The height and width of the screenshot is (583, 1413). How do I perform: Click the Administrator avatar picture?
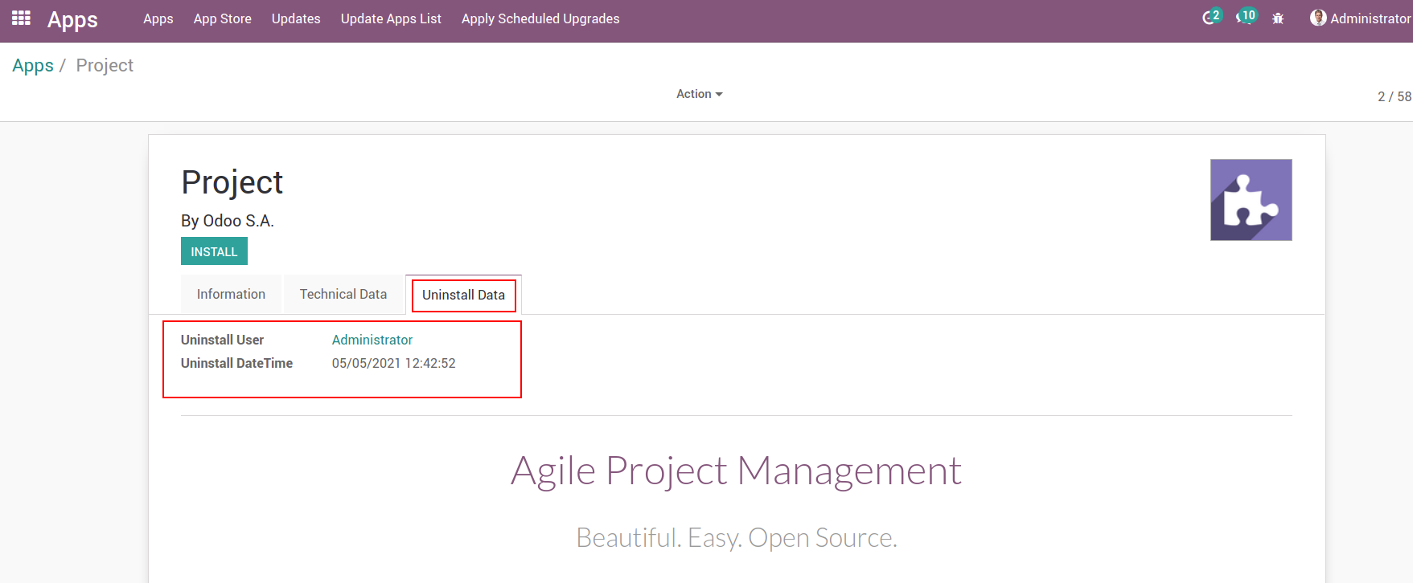(x=1317, y=18)
